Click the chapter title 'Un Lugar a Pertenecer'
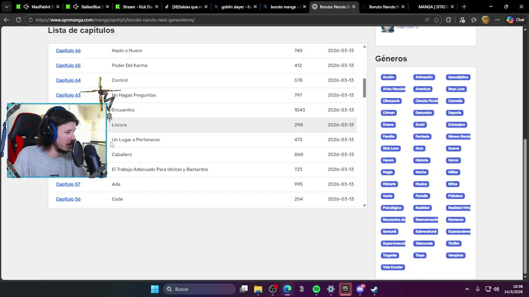529x297 pixels. pyautogui.click(x=136, y=139)
